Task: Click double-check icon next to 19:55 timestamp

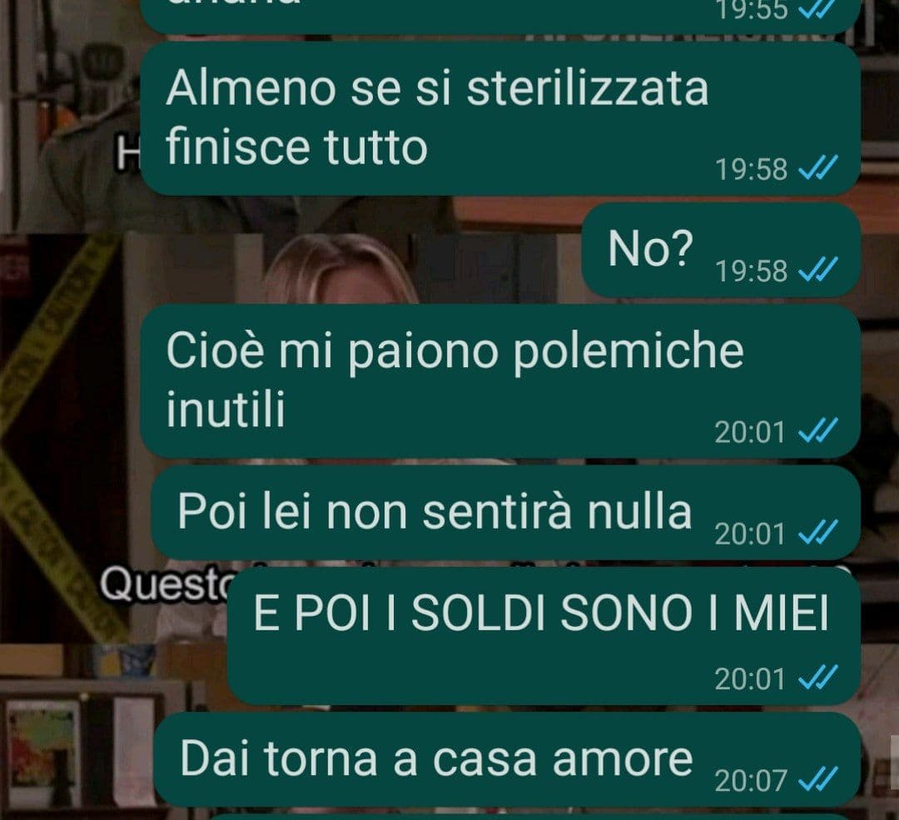Action: 819,9
